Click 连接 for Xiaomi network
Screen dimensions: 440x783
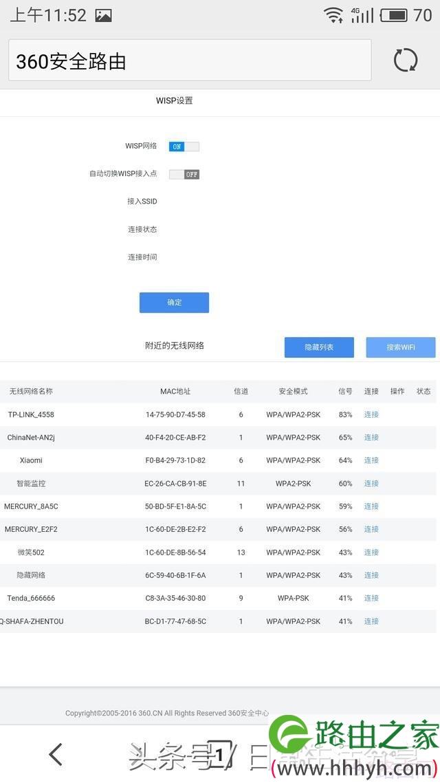point(371,460)
